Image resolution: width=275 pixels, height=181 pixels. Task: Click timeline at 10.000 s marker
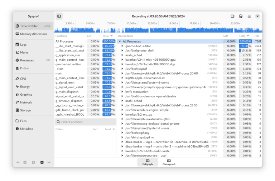pyautogui.click(x=131, y=24)
